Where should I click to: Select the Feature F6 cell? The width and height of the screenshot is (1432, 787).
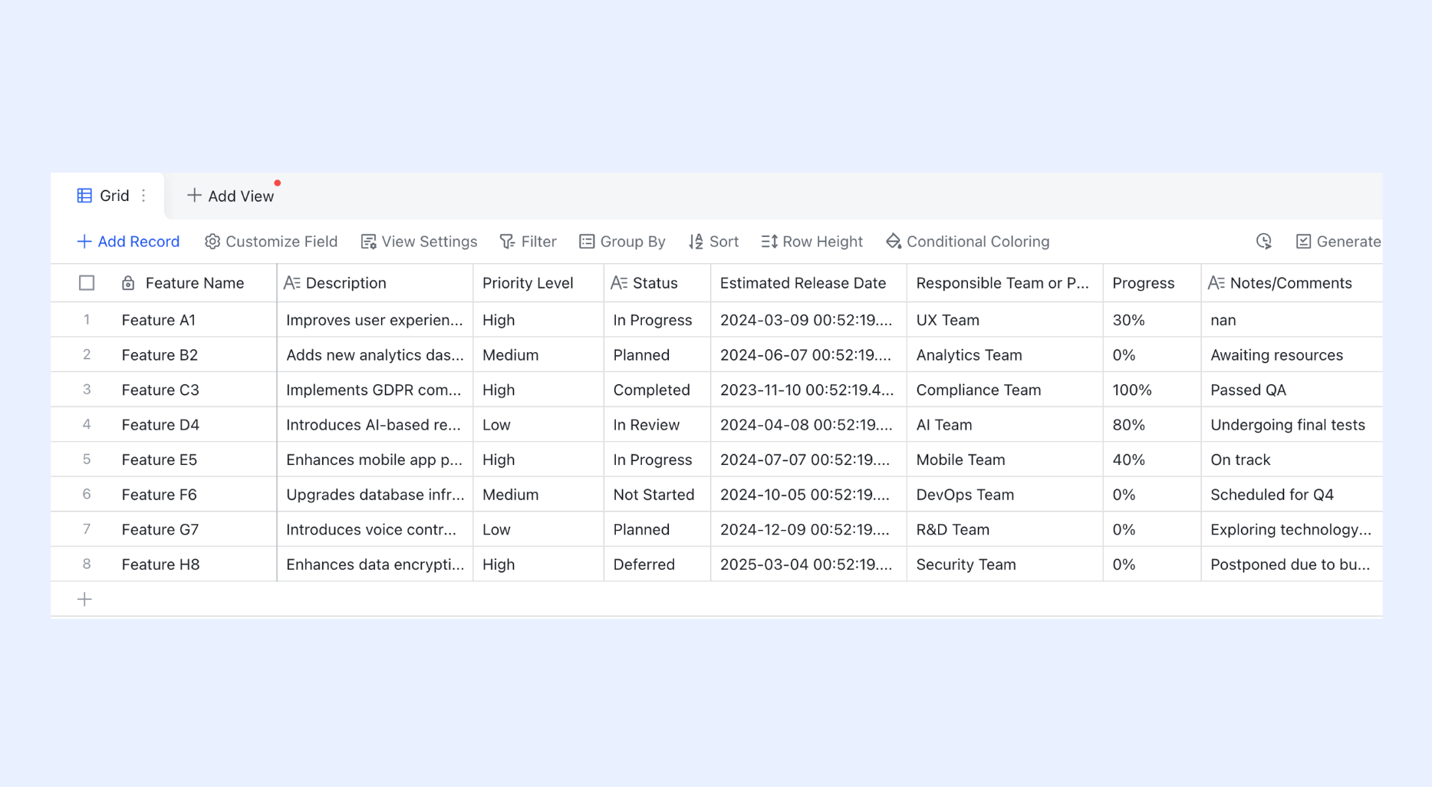tap(195, 495)
